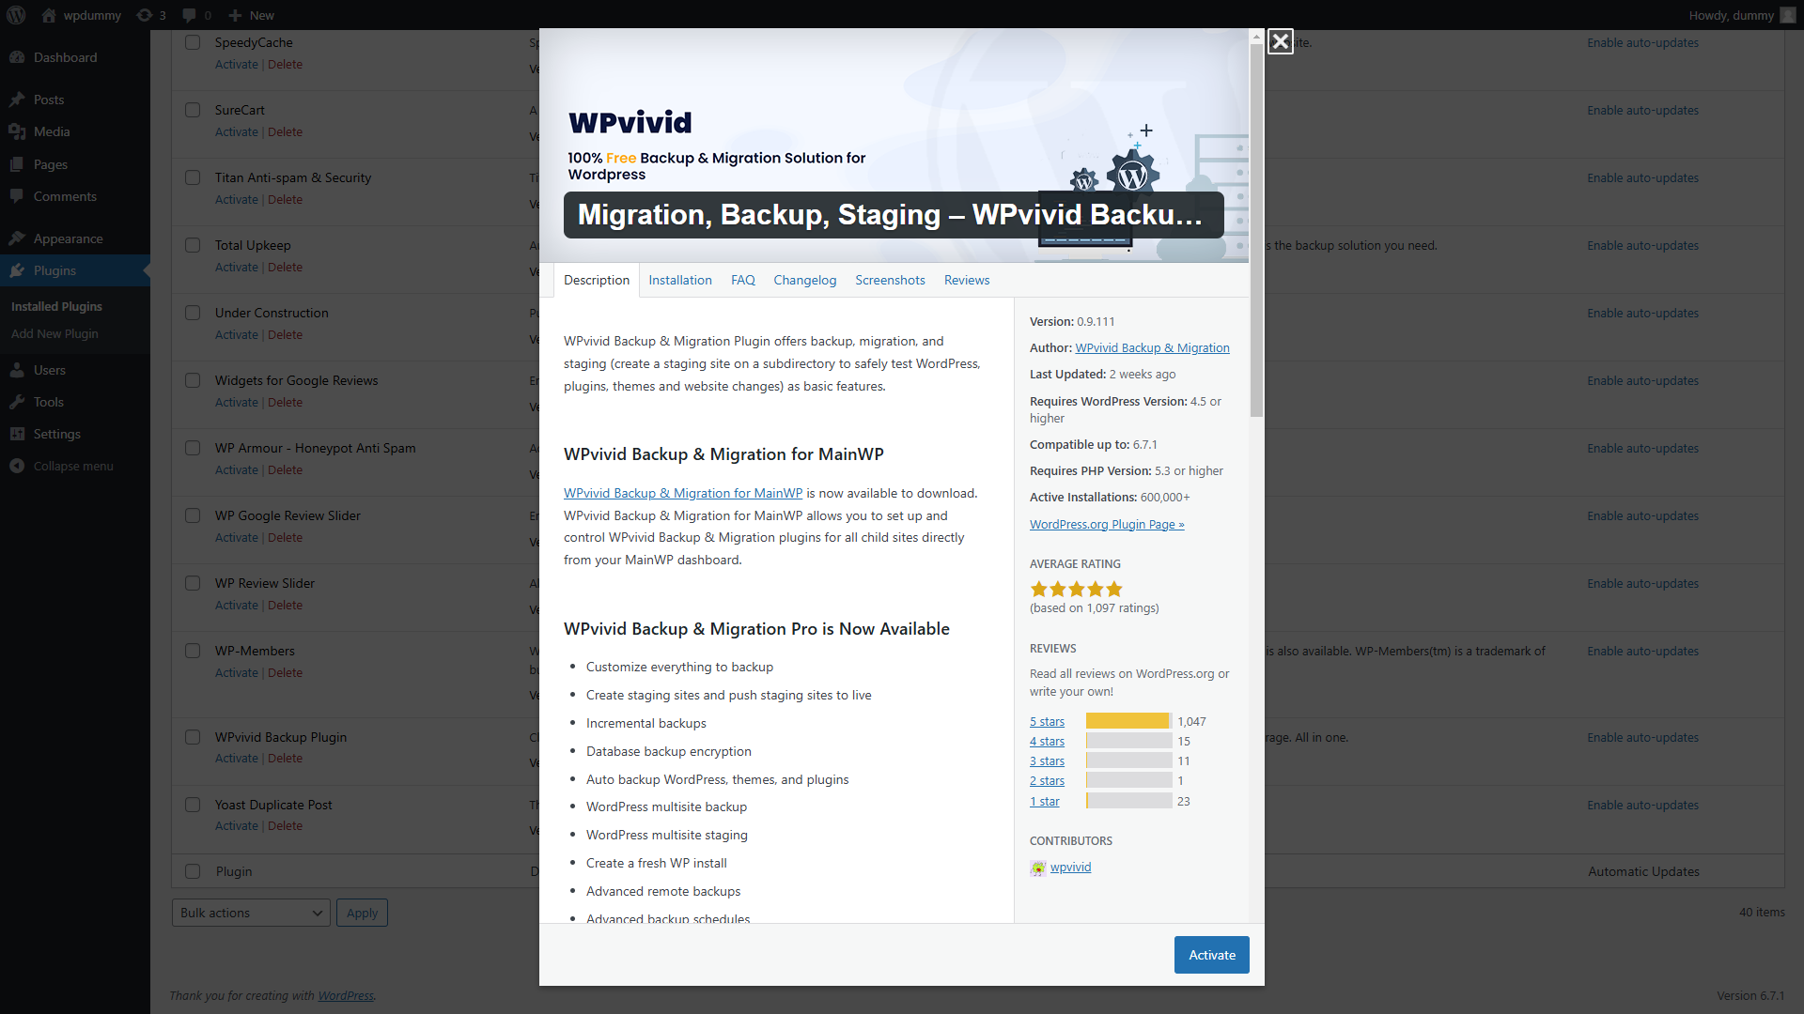The width and height of the screenshot is (1804, 1014).
Task: Switch to the Description tab
Action: coord(597,280)
